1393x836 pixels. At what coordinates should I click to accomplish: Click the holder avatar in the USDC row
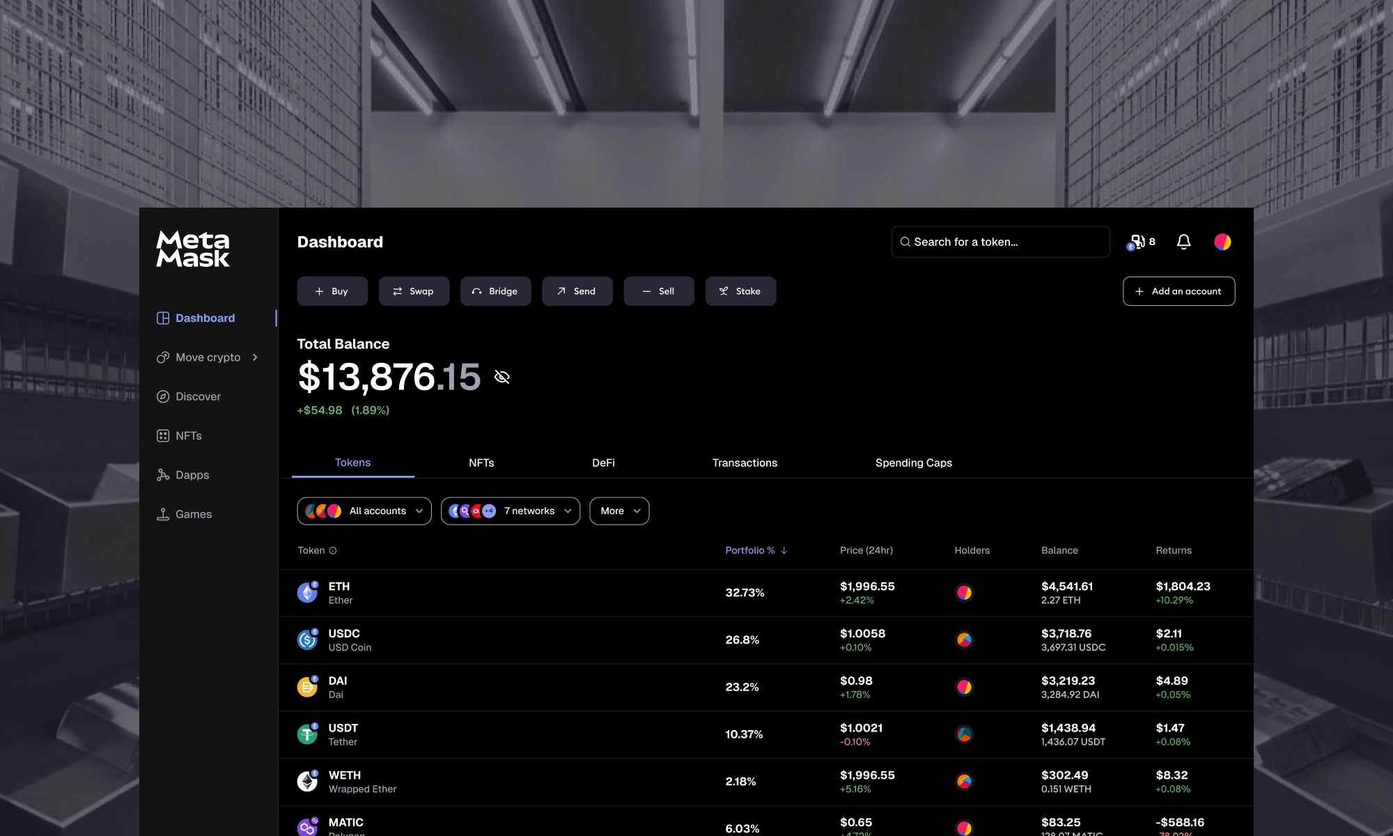964,640
